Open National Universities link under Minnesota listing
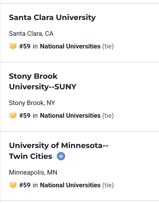The width and height of the screenshot is (159, 203). pos(70,185)
